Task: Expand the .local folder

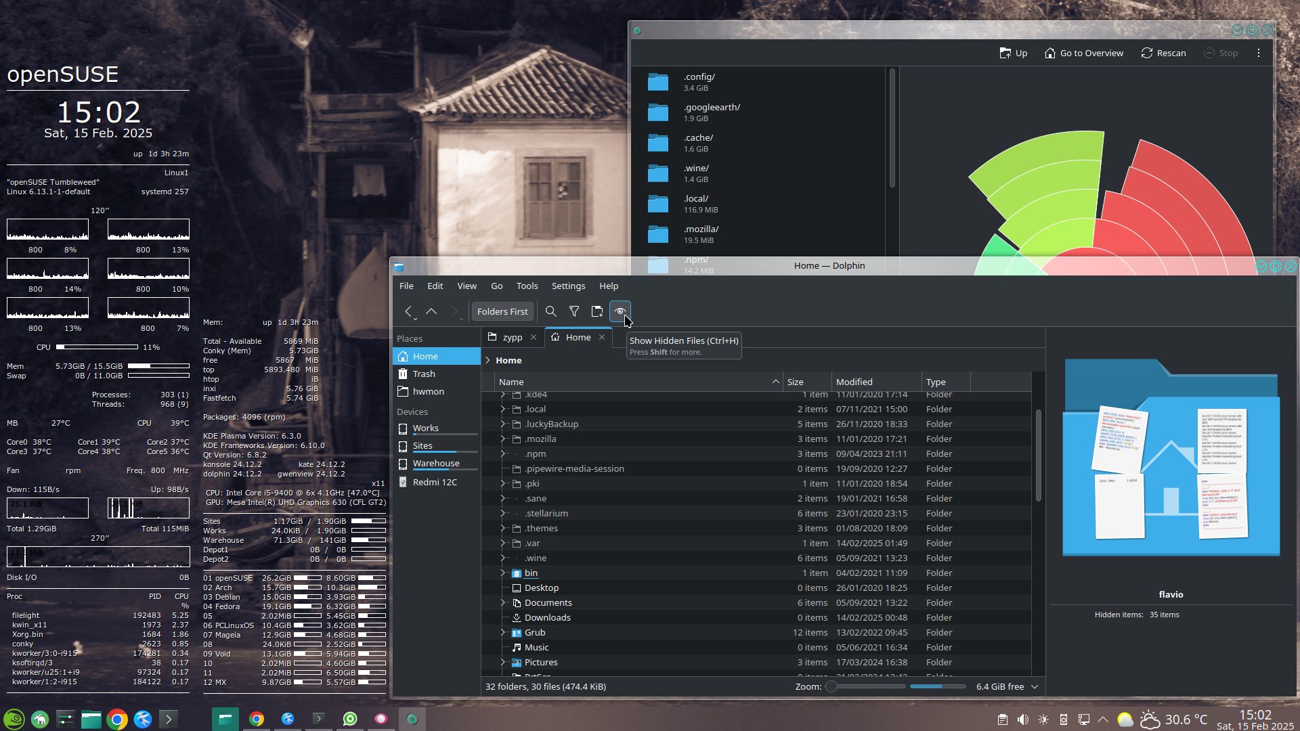Action: pos(502,409)
